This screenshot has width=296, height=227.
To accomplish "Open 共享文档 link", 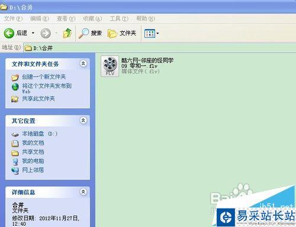I will (x=33, y=152).
